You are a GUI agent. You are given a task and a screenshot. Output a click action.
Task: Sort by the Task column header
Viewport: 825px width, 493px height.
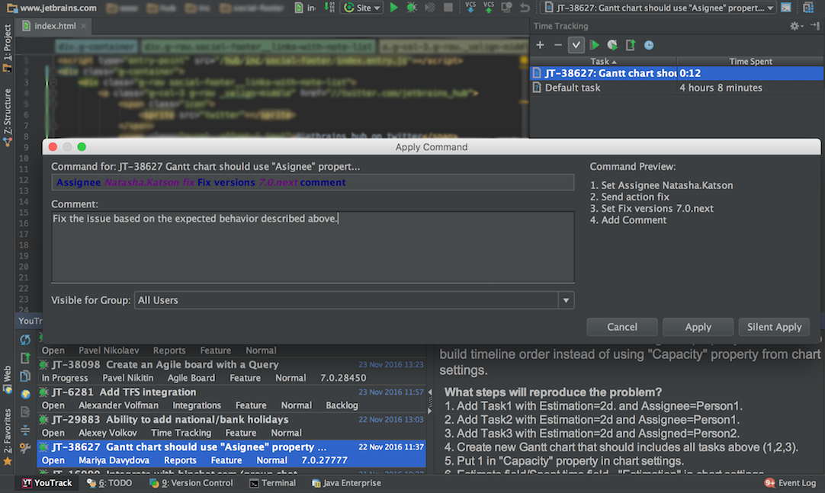(603, 62)
